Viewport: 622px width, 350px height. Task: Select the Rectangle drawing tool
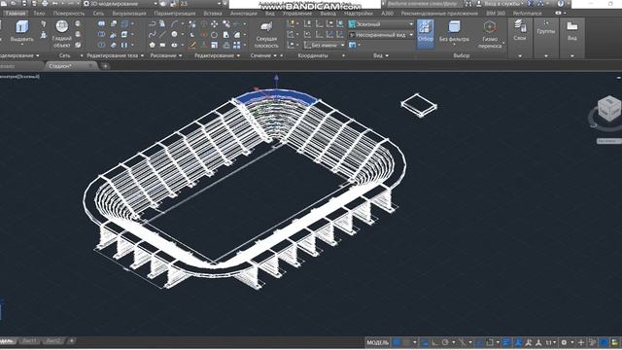pos(162,45)
